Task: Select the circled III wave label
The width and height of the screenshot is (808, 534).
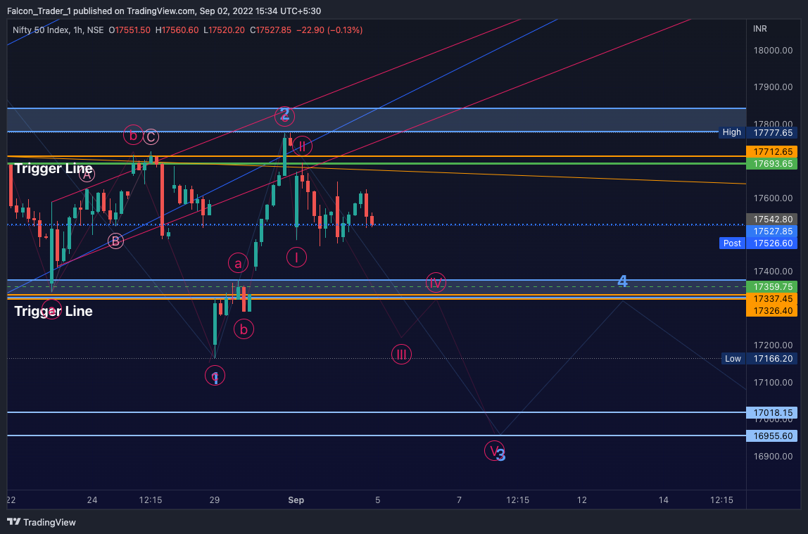Action: click(401, 355)
